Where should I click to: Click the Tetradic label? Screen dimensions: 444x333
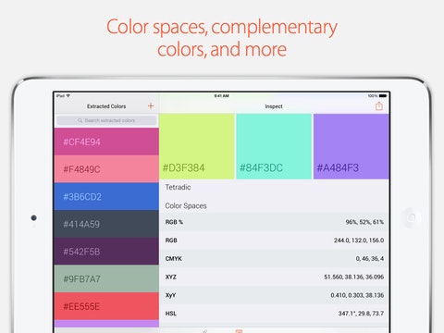click(x=178, y=187)
